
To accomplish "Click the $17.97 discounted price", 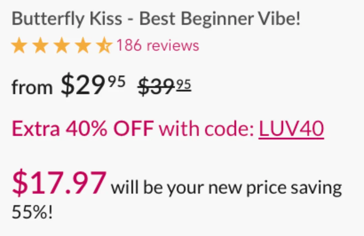I will click(x=59, y=182).
